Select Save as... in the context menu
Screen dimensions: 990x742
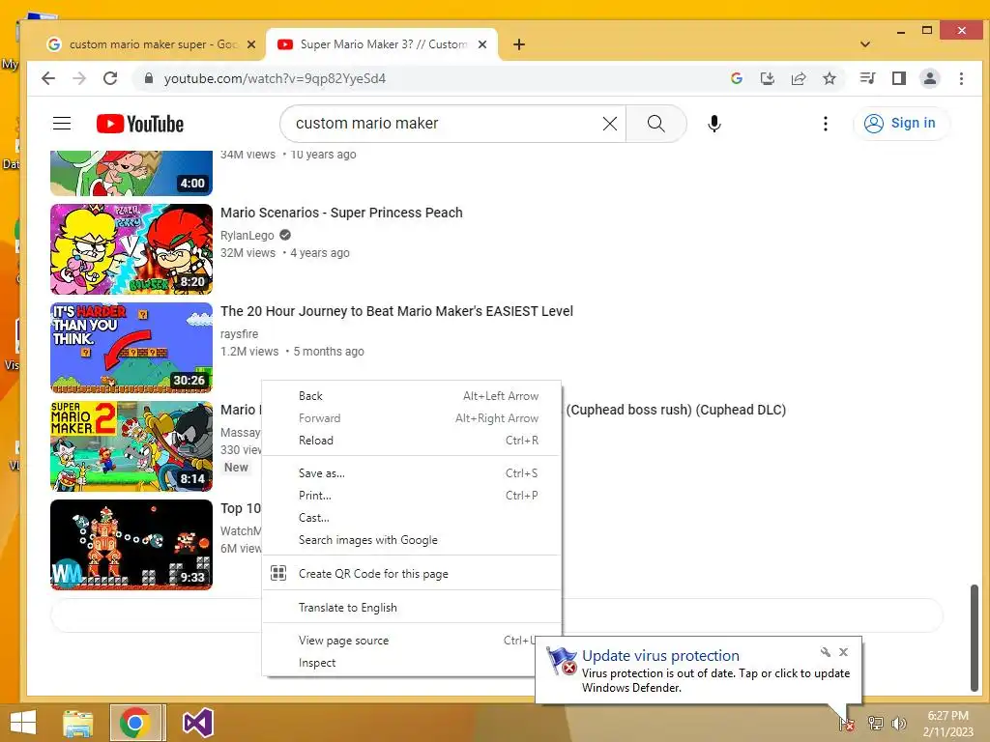411,473
